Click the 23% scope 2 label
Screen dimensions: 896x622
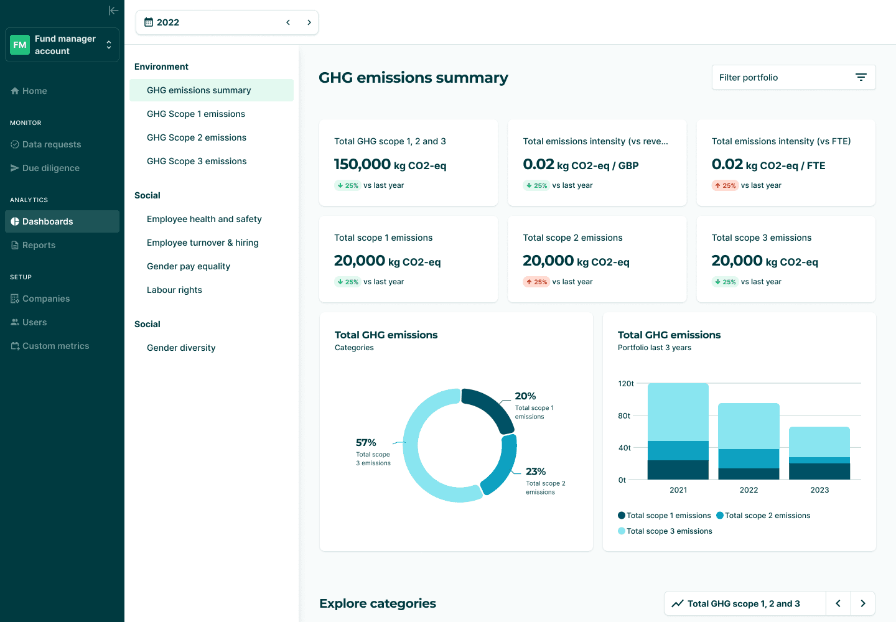point(536,471)
